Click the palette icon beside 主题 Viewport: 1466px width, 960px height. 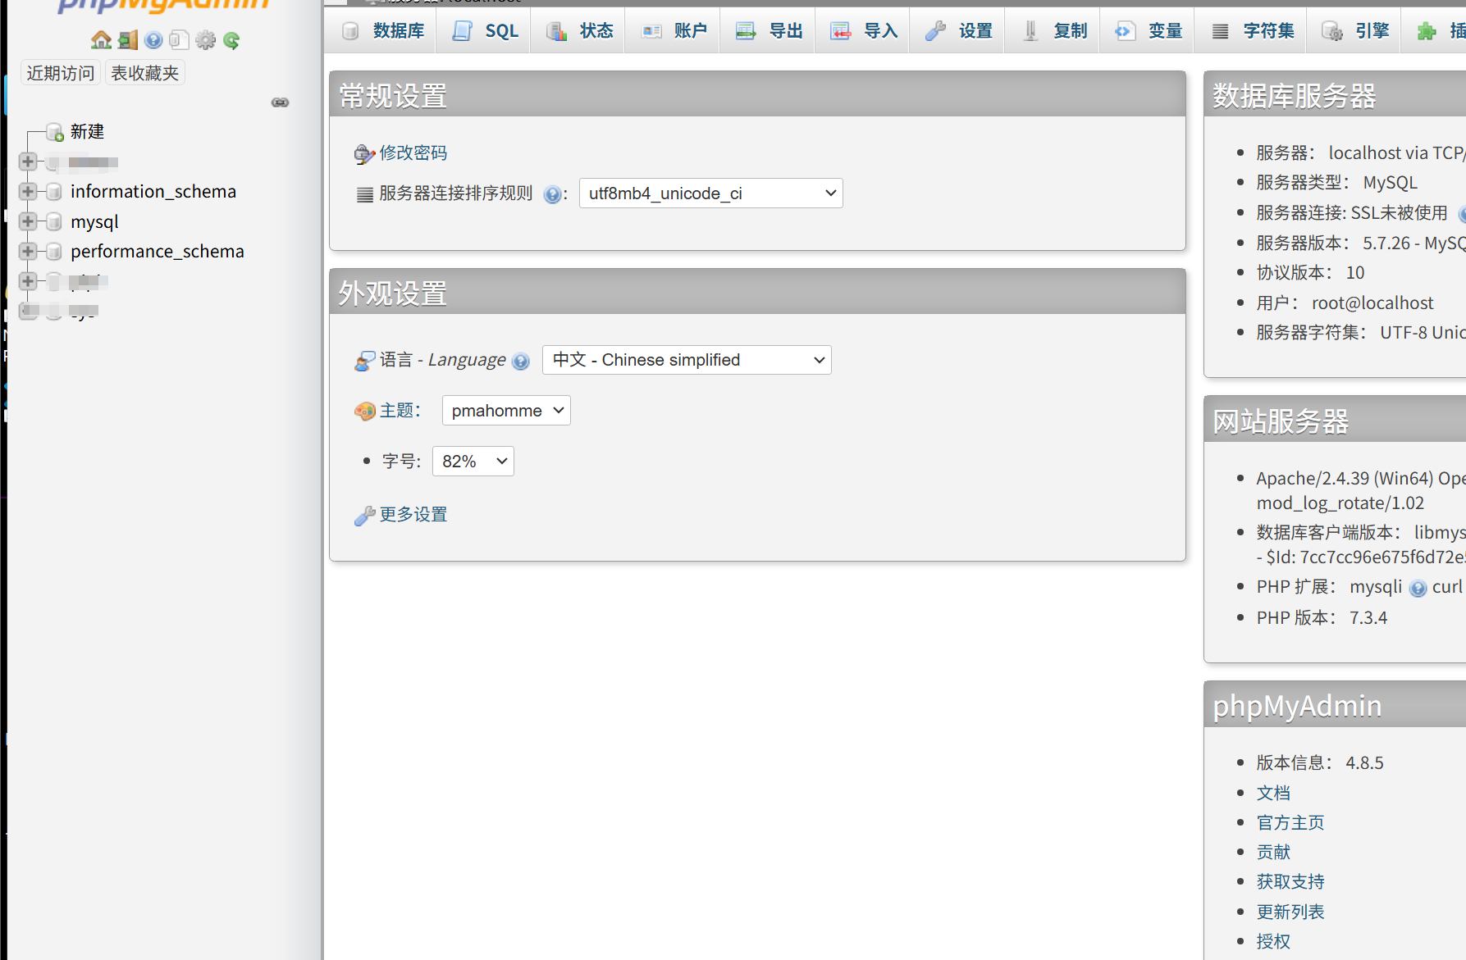coord(364,411)
